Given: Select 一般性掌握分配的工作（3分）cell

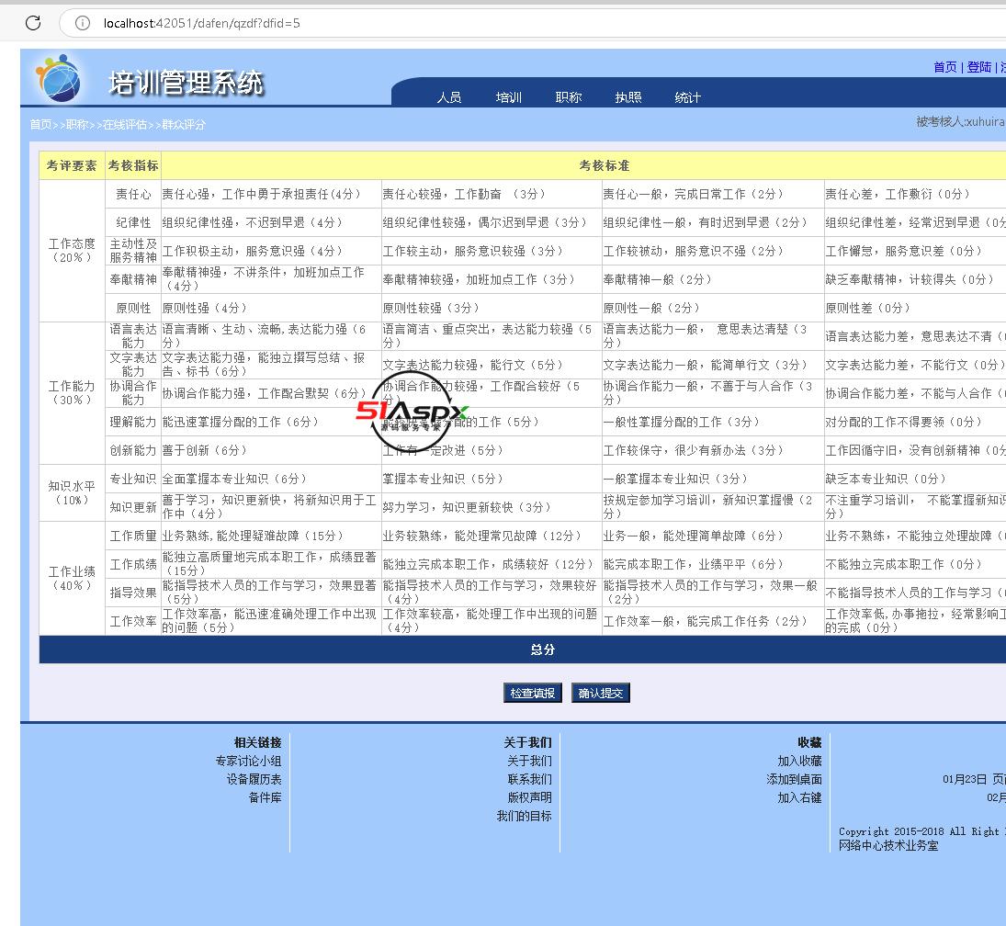Looking at the screenshot, I should point(713,422).
